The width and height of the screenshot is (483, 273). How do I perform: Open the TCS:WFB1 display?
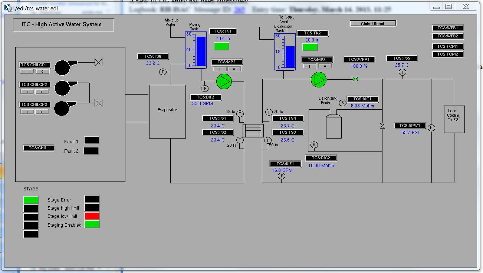[x=448, y=28]
